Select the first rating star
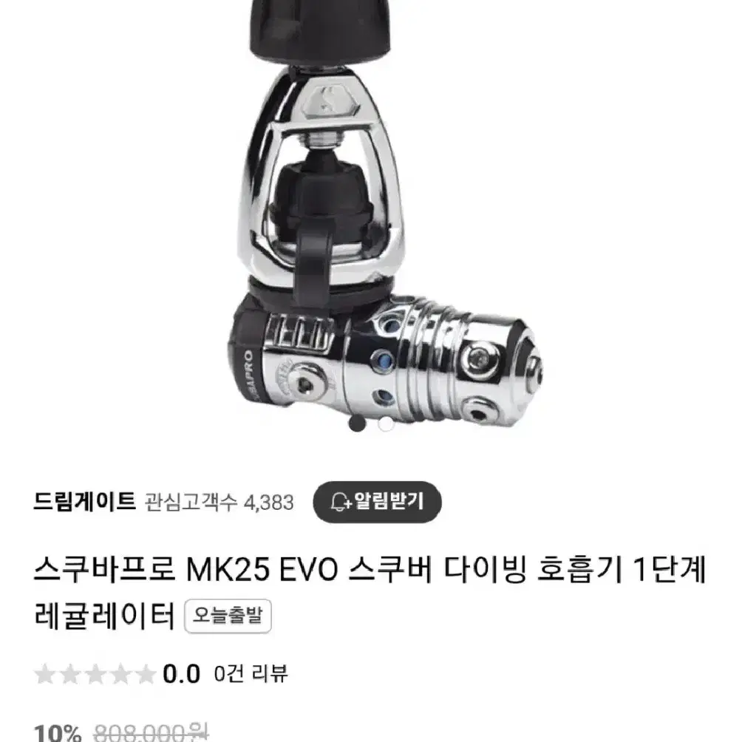The width and height of the screenshot is (742, 742). [x=45, y=674]
